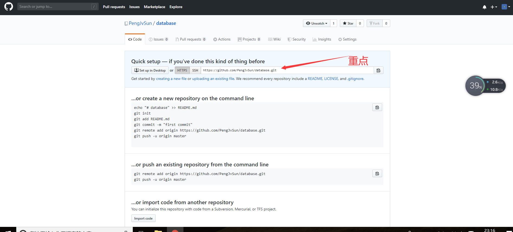
Task: Switch to the Pull requests tab
Action: coord(191,39)
